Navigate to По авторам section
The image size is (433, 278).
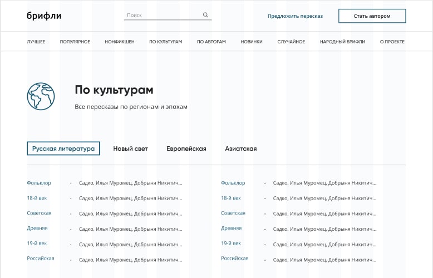[x=211, y=42]
